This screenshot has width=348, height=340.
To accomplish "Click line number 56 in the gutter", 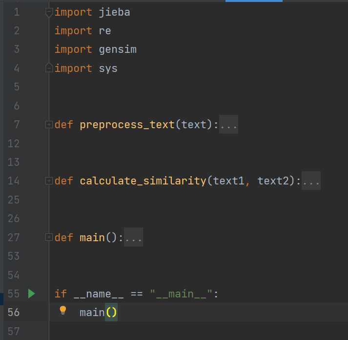I will 14,312.
